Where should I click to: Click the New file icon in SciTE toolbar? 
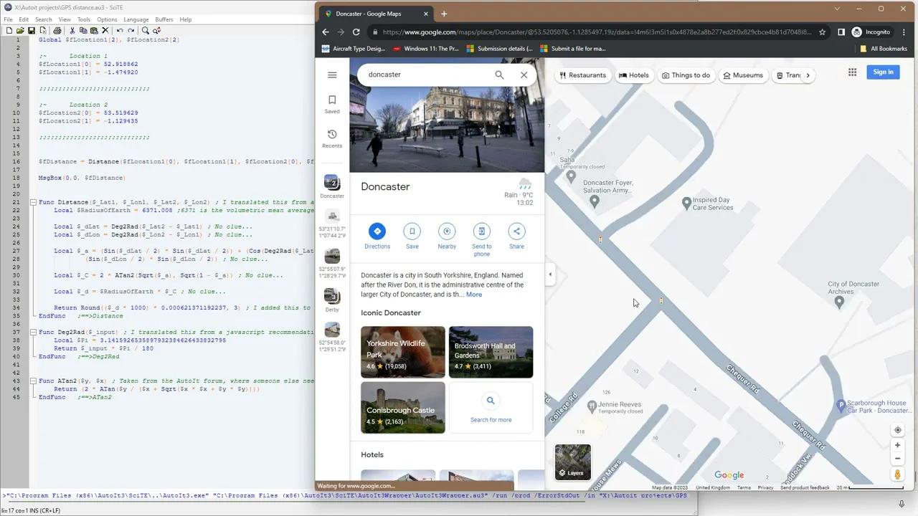pyautogui.click(x=9, y=31)
